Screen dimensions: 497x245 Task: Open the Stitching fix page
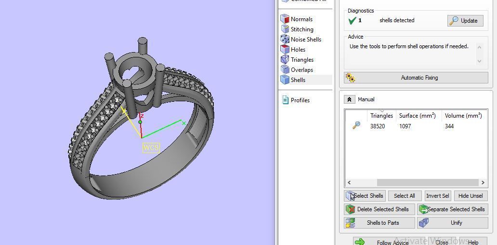pos(297,29)
